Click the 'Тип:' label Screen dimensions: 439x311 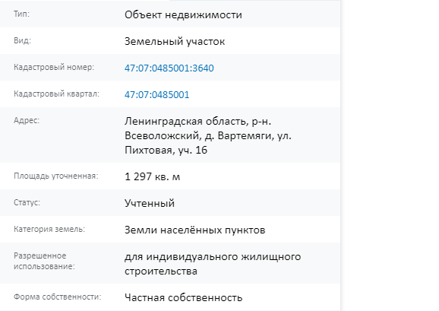(21, 14)
